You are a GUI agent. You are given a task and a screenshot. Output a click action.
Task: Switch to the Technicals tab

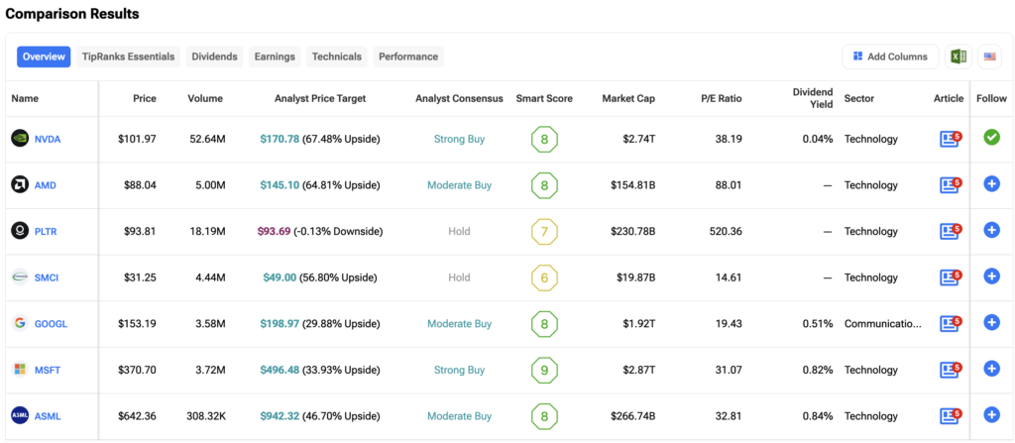click(x=337, y=56)
